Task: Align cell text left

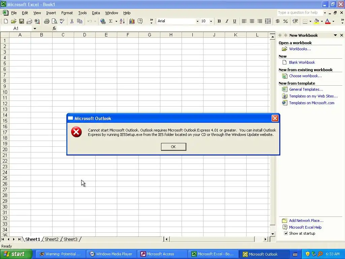Action: pyautogui.click(x=244, y=21)
